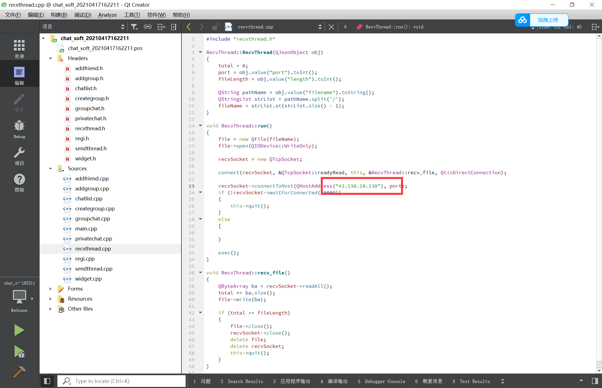Toggle the right sidebar visibility button
This screenshot has height=388, width=602.
click(595, 381)
